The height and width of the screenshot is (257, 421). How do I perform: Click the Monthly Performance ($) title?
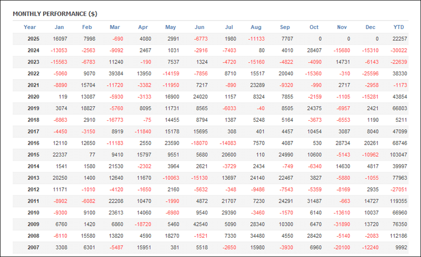55,14
